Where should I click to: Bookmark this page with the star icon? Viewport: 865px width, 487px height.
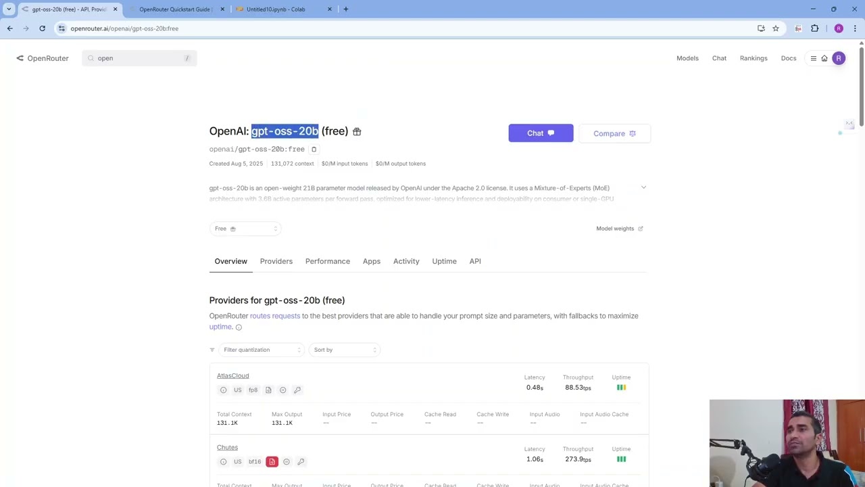click(776, 28)
